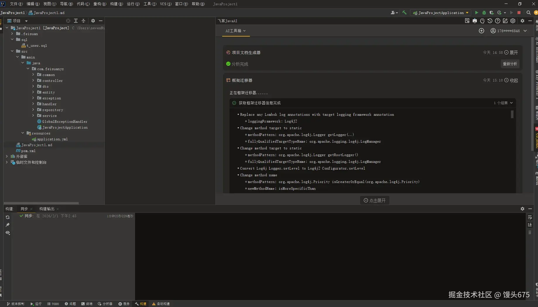Screen dimensions: 538x307
Task: Open JavaAI panel gear options
Action: (x=522, y=21)
